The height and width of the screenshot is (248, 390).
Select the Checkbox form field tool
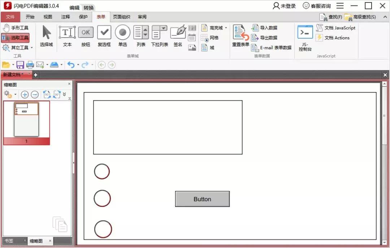point(104,36)
